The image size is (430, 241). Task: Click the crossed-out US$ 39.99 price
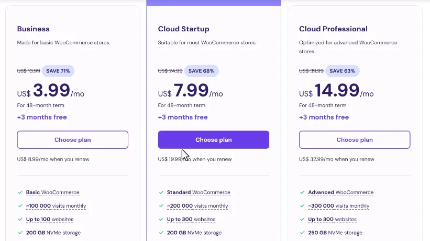coord(311,71)
